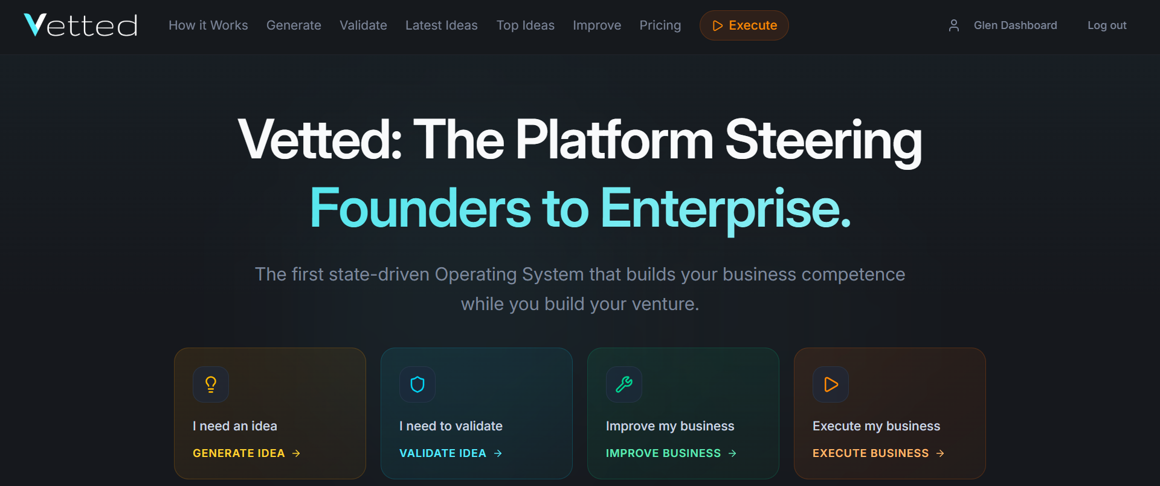Select the shield icon above 'I need to validate'

[x=417, y=384]
